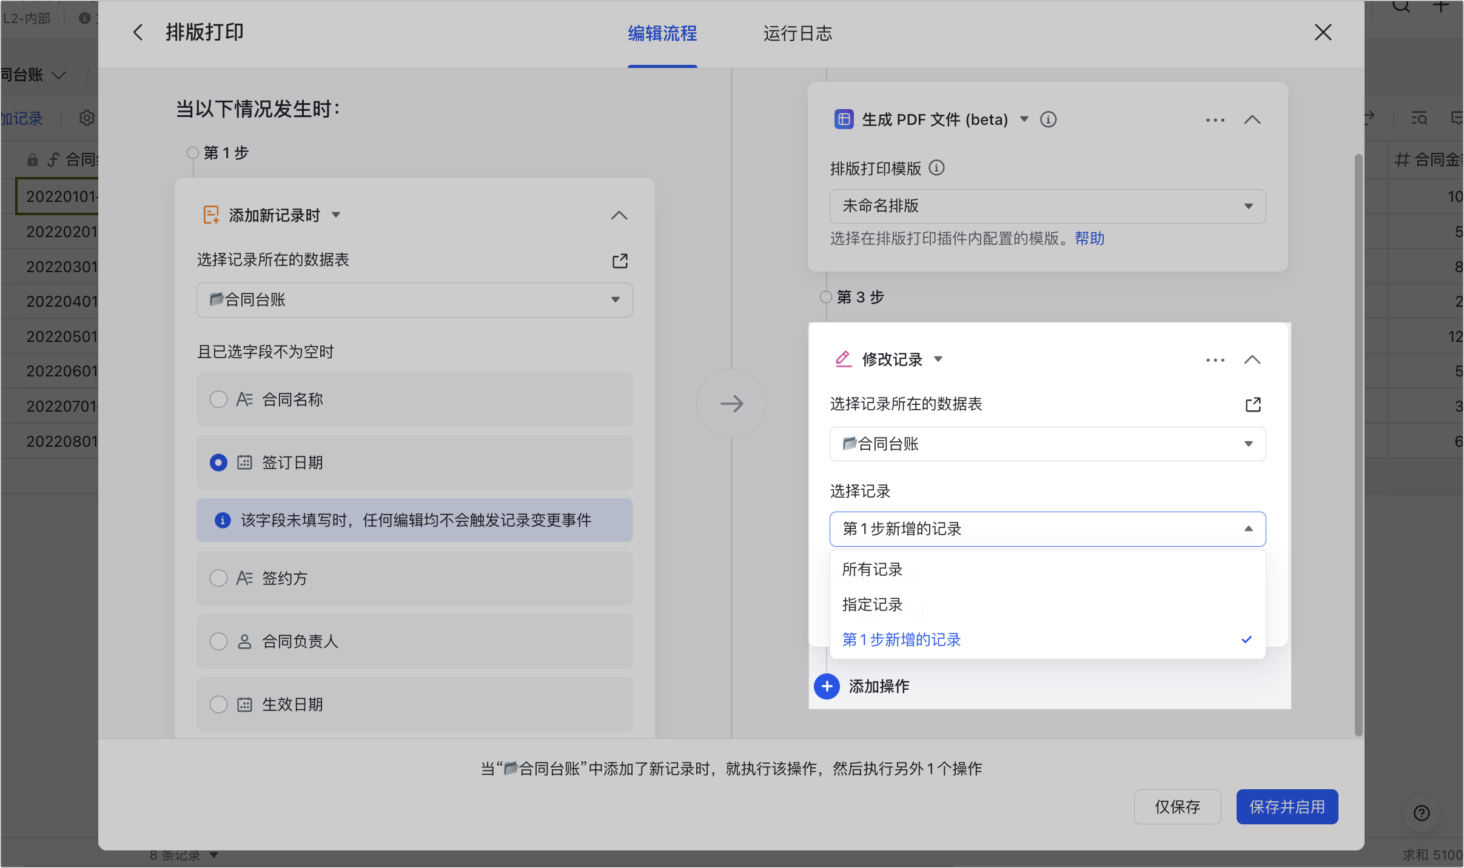This screenshot has width=1464, height=868.
Task: Select the 合同负责人 field radio button
Action: point(218,641)
